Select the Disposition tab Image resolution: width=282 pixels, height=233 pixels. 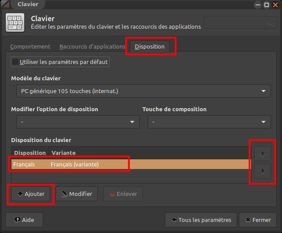point(150,46)
